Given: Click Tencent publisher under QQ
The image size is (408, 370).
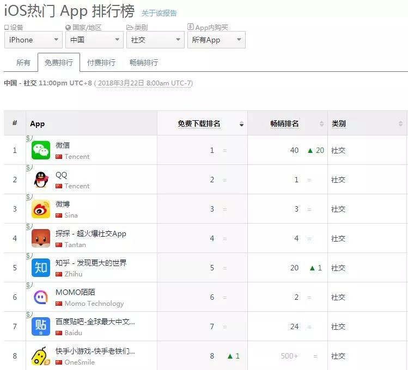Looking at the screenshot, I should click(x=77, y=186).
